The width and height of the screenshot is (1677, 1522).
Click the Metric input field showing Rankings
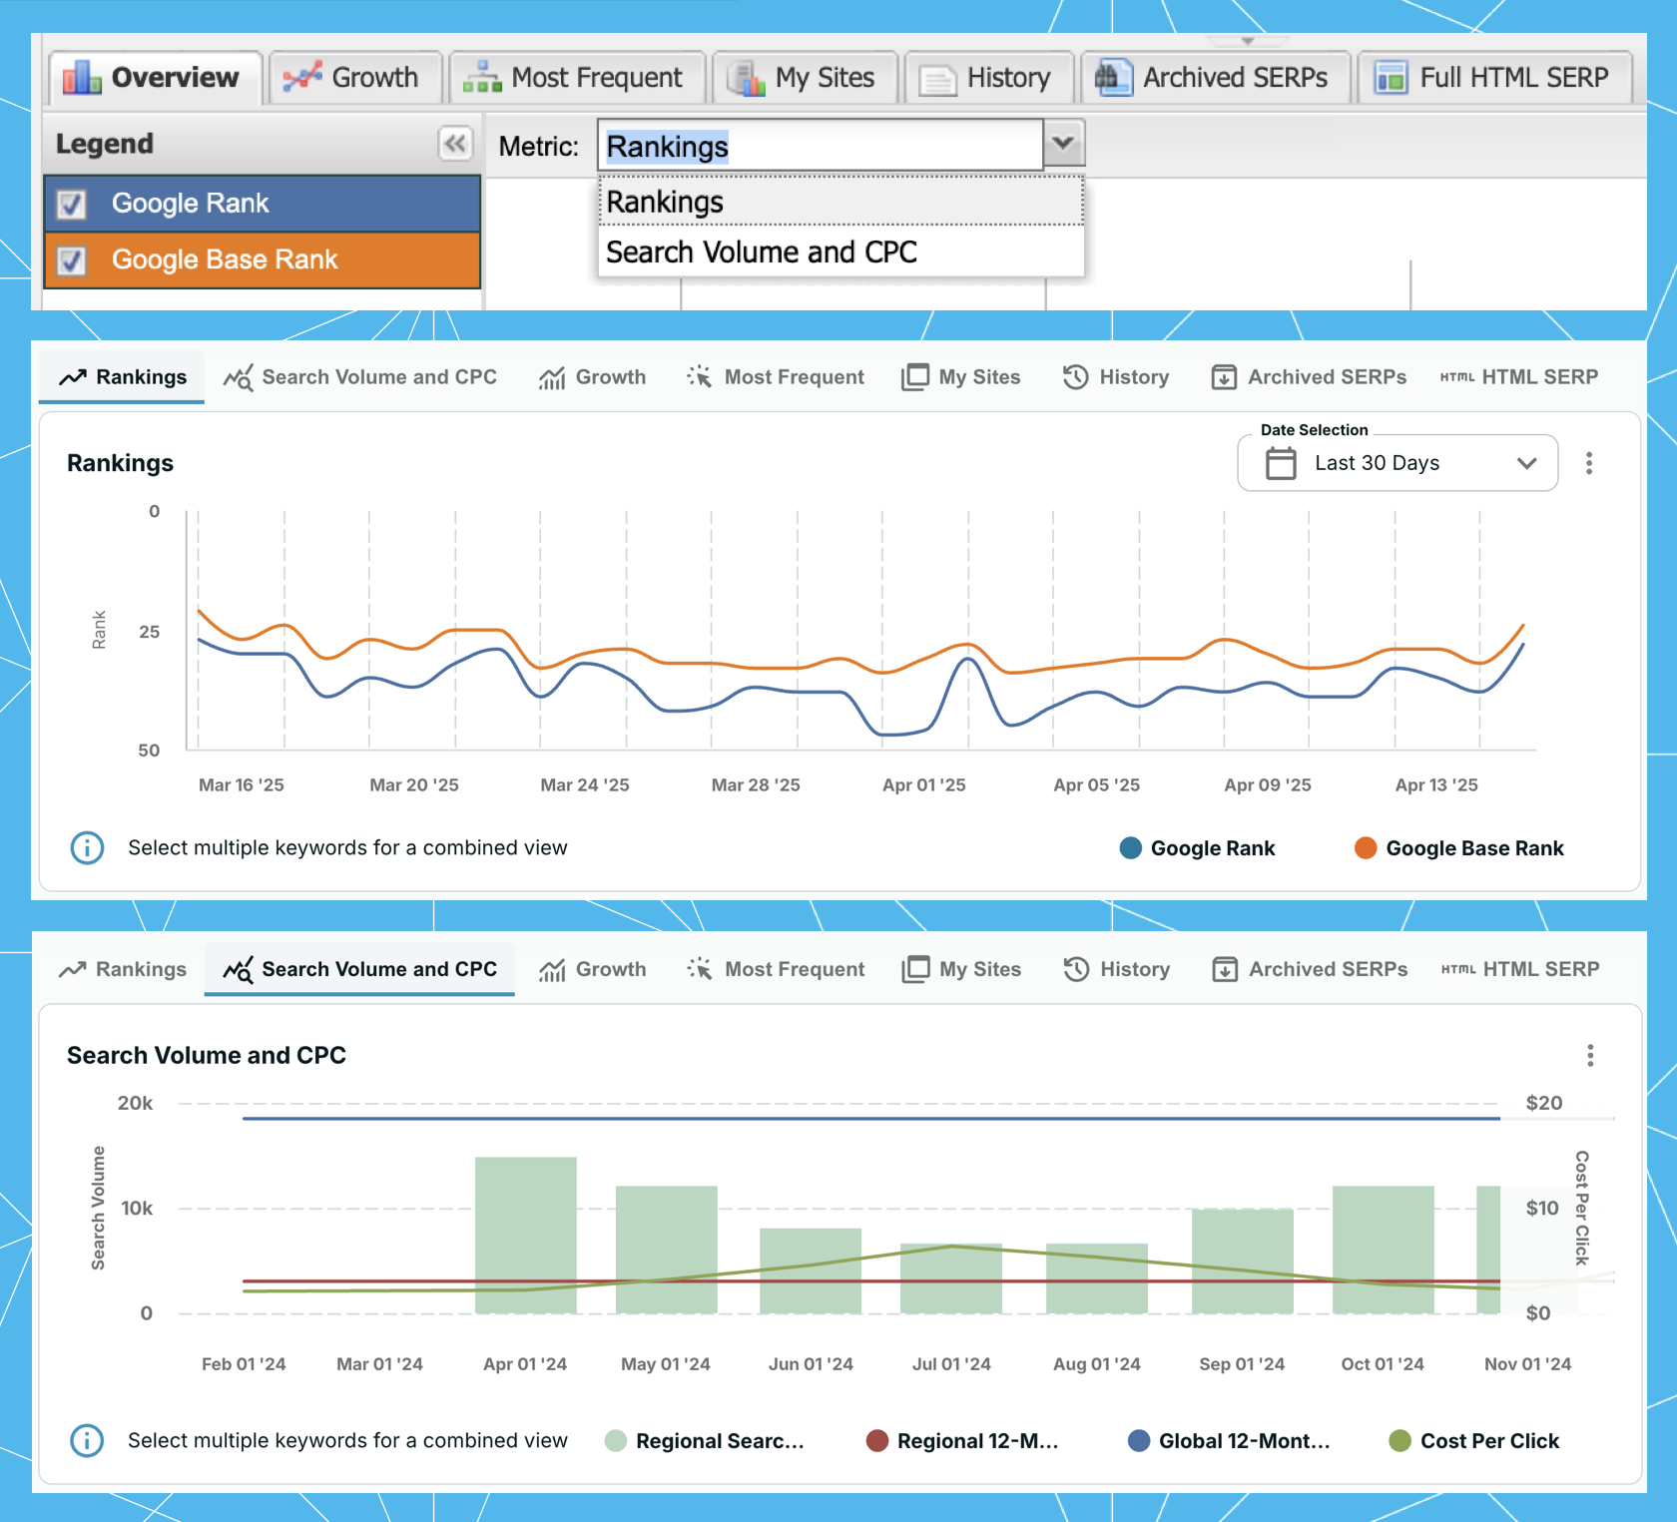click(821, 146)
